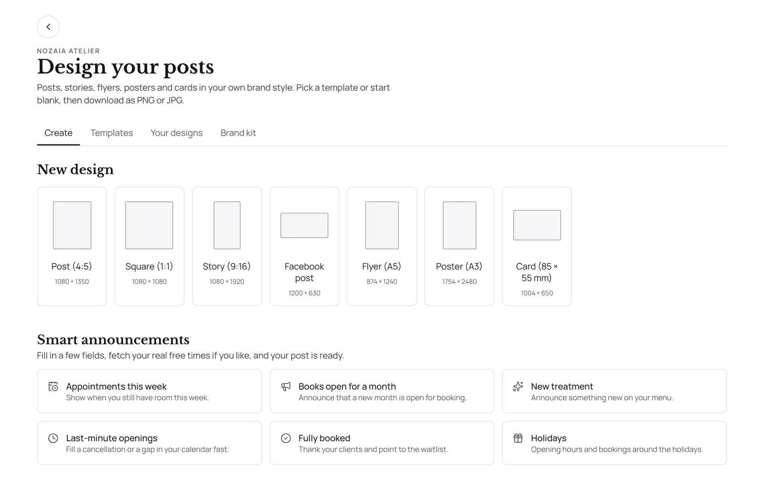Click the "1080 × 1350" dimensions text
Image resolution: width=764 pixels, height=477 pixels.
coord(72,281)
